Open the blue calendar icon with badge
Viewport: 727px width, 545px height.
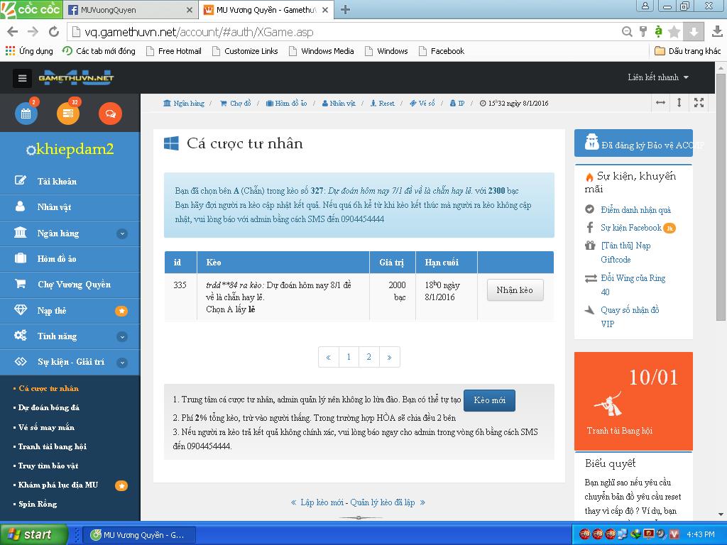coord(26,114)
